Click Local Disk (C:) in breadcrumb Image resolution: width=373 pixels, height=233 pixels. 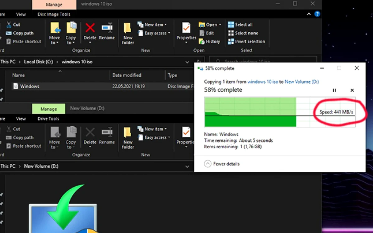[39, 62]
